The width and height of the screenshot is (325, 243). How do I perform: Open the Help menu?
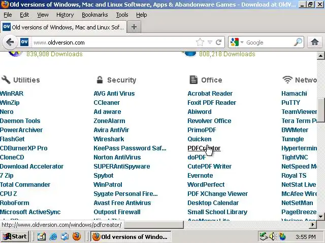click(x=141, y=15)
